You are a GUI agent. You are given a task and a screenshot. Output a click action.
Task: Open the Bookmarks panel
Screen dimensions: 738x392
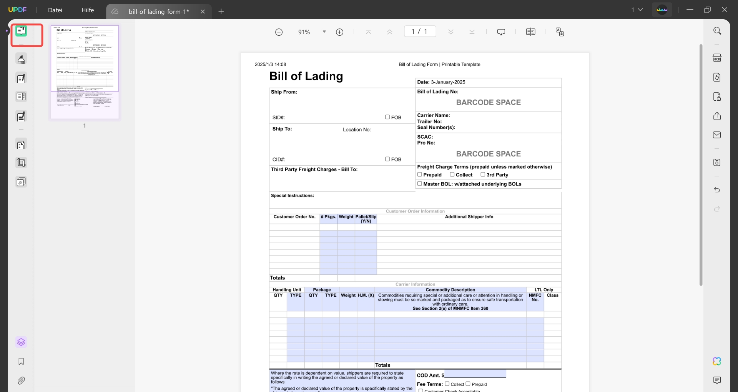pyautogui.click(x=21, y=361)
